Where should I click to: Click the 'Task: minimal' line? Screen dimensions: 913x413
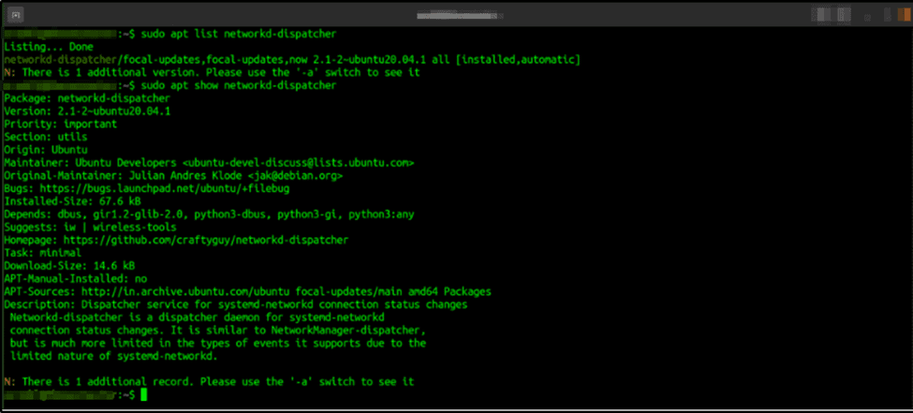[x=42, y=253]
